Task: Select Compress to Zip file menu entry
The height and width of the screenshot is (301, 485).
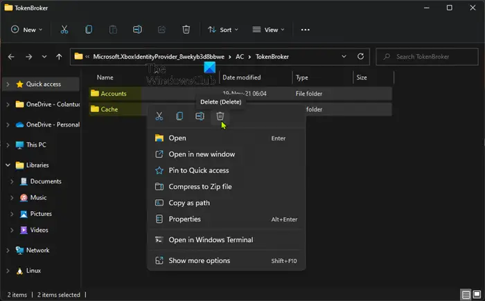Action: [x=200, y=187]
